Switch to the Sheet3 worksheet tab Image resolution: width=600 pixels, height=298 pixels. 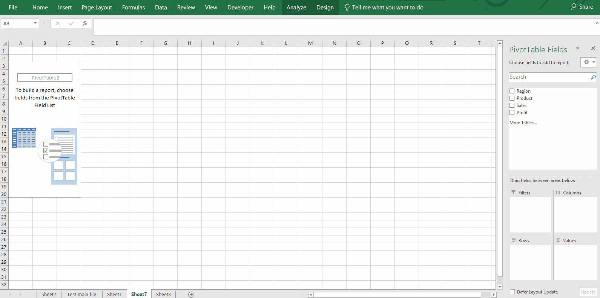click(163, 295)
